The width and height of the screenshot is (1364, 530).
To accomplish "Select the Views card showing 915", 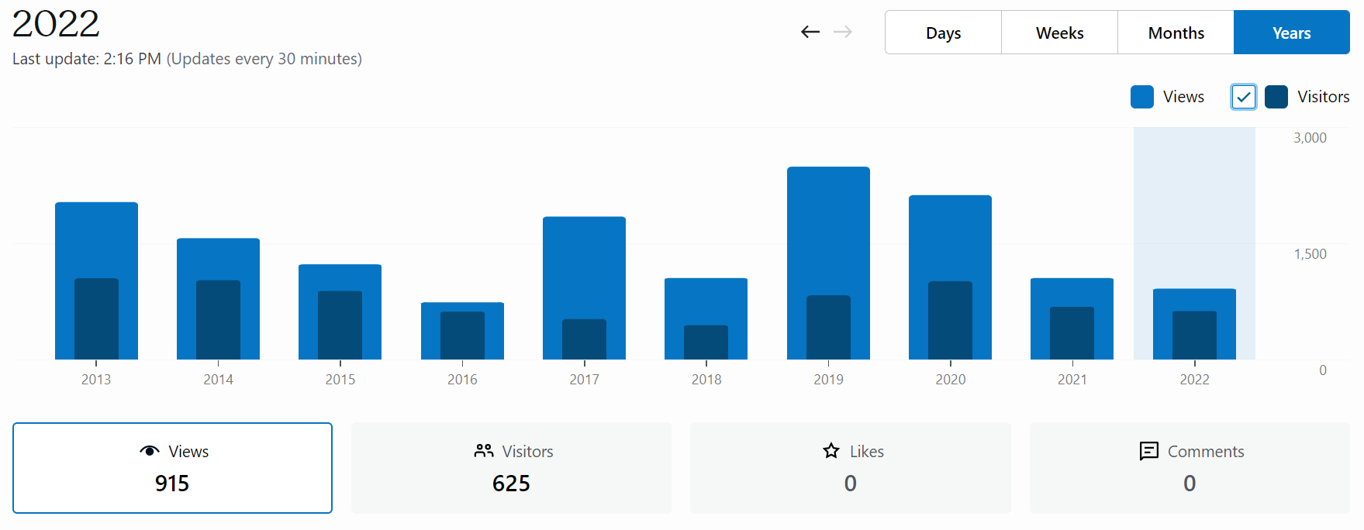I will (172, 468).
